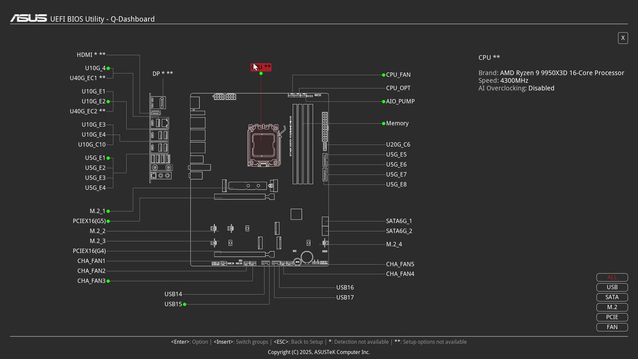638x359 pixels.
Task: Click the SATA6G_1 port label
Action: point(399,221)
